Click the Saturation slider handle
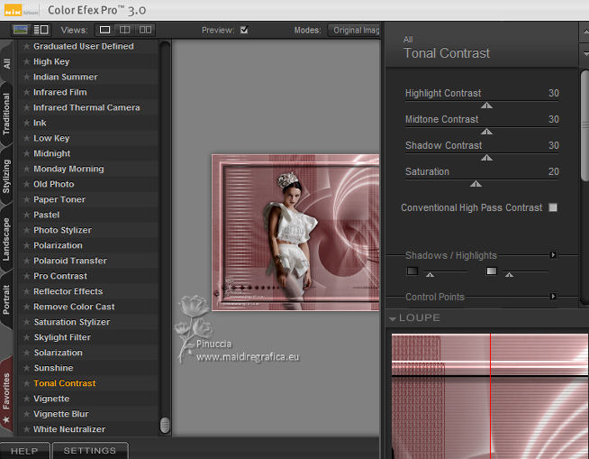This screenshot has width=589, height=459. [476, 184]
